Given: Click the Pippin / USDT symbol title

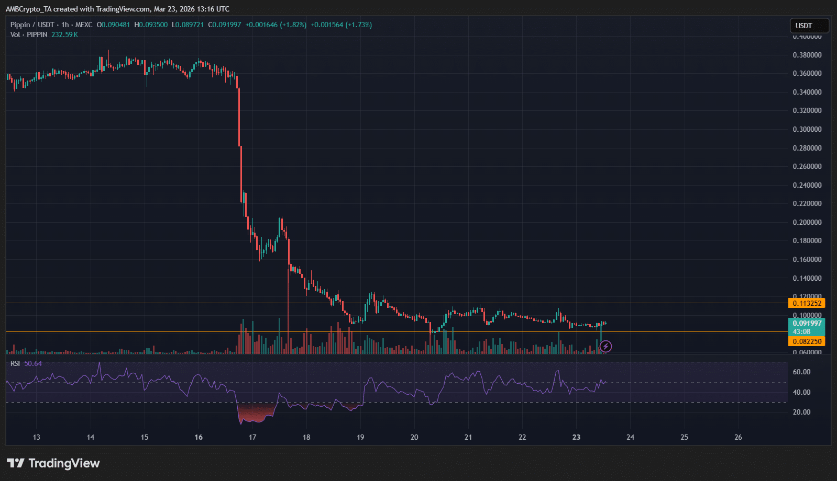Looking at the screenshot, I should coord(31,25).
